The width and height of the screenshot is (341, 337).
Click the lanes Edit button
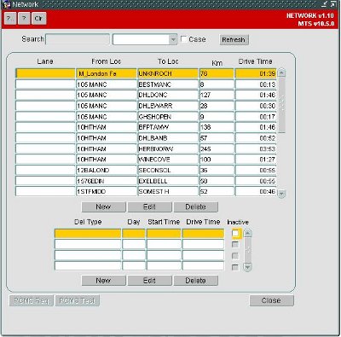pyautogui.click(x=149, y=207)
